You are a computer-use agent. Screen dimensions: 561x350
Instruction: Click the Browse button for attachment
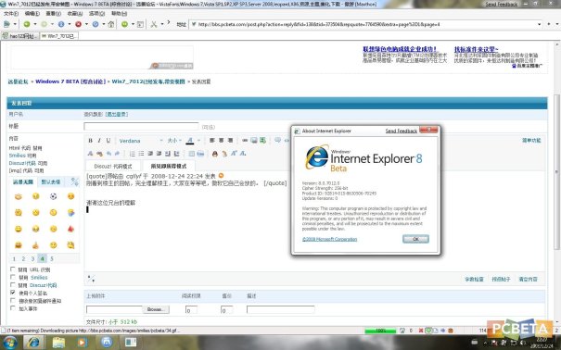tap(156, 309)
